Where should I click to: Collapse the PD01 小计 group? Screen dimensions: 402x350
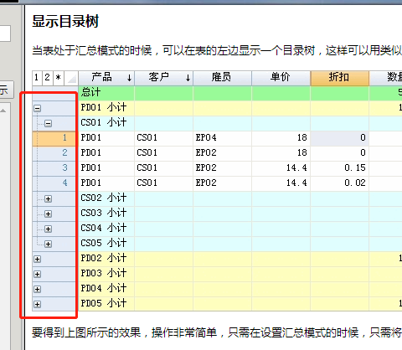coord(37,108)
